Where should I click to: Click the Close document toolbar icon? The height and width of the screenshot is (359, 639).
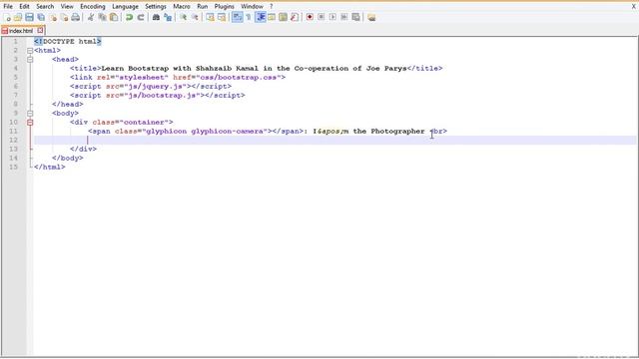click(53, 17)
